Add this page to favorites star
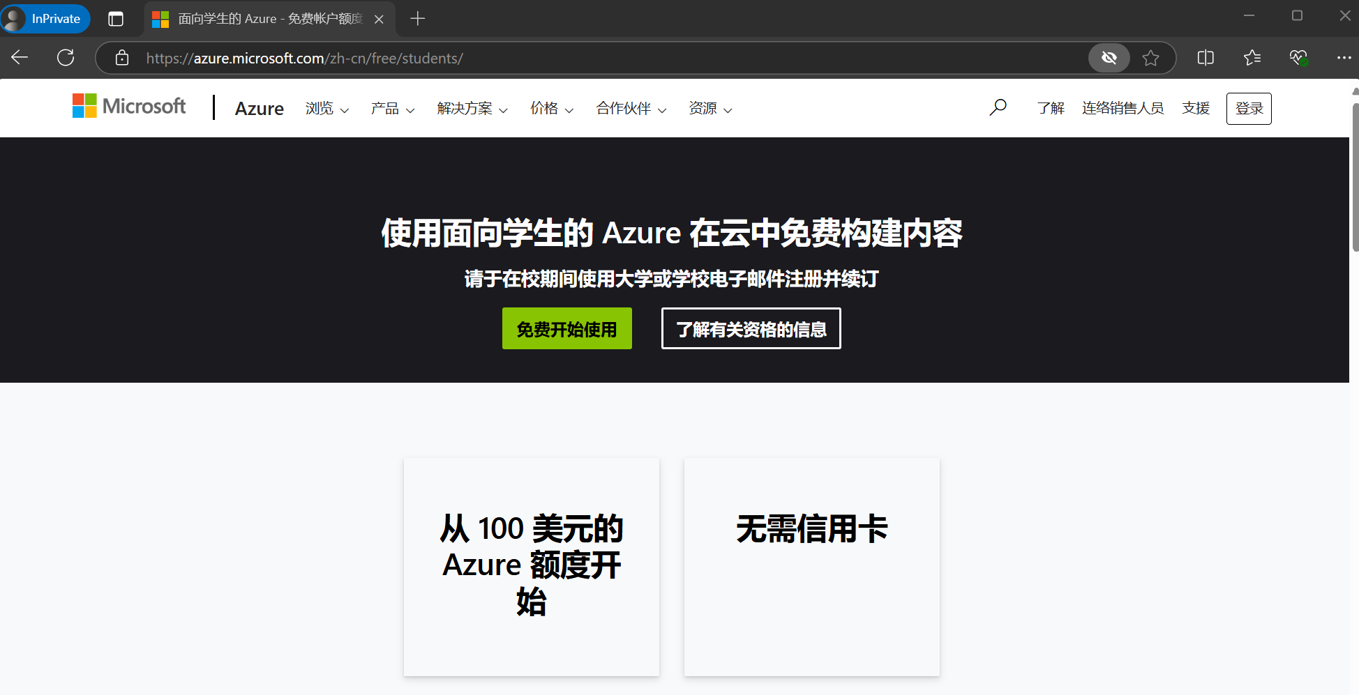This screenshot has width=1359, height=695. (x=1150, y=58)
